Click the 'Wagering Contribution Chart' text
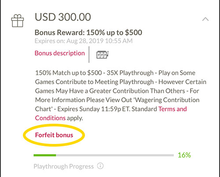Screen dimensions: 220x177 117,104
